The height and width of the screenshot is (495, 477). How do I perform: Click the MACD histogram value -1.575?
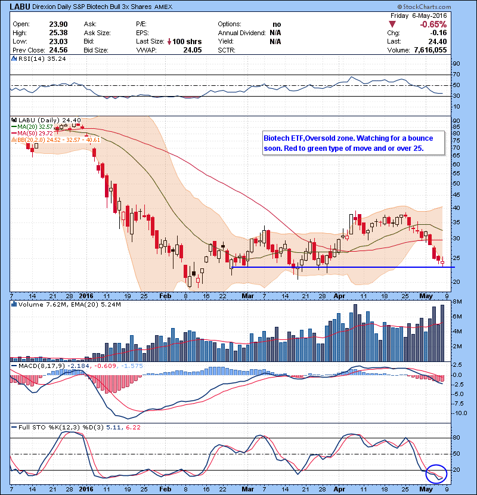pos(132,366)
